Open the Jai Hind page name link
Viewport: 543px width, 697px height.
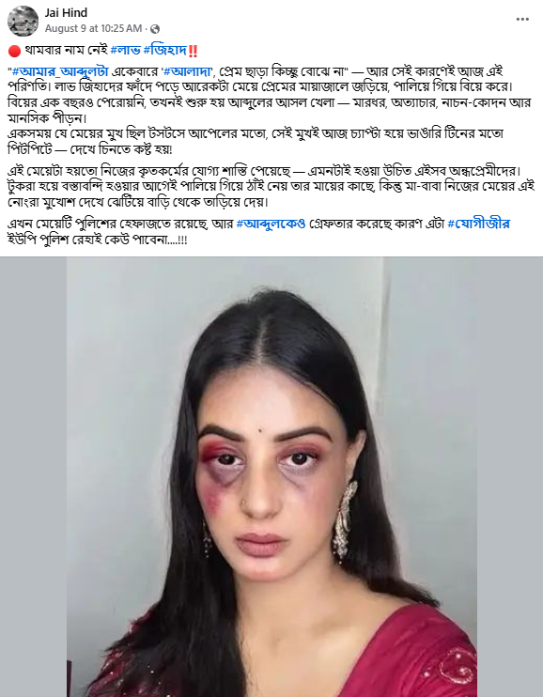[x=66, y=13]
